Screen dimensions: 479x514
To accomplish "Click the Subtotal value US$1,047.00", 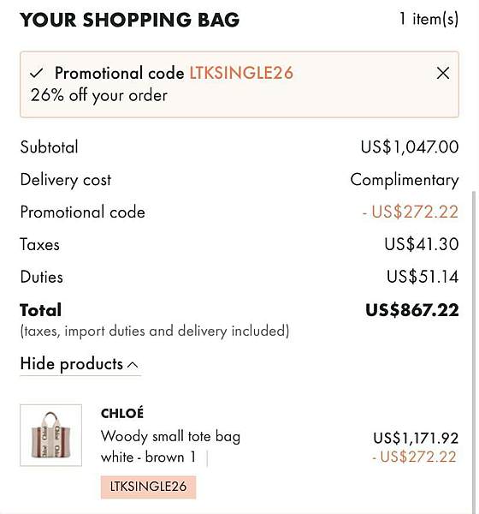I will 410,146.
